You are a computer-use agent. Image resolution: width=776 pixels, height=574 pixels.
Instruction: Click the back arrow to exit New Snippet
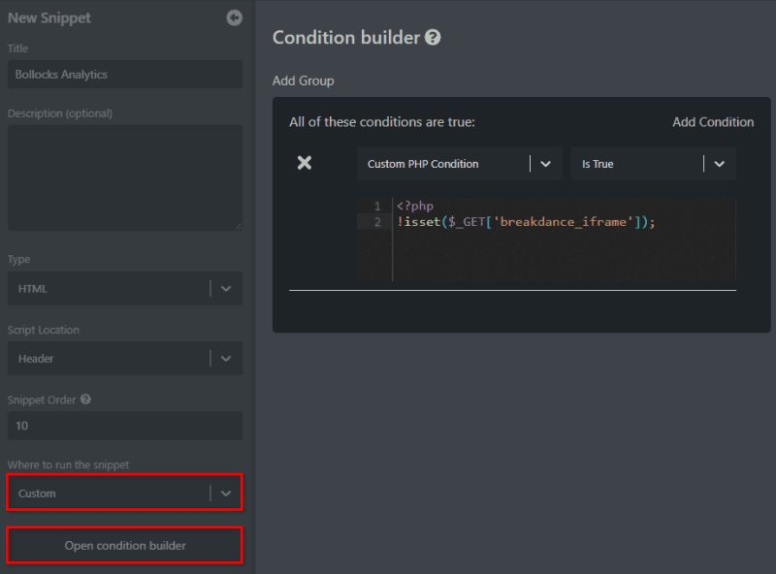coord(233,16)
